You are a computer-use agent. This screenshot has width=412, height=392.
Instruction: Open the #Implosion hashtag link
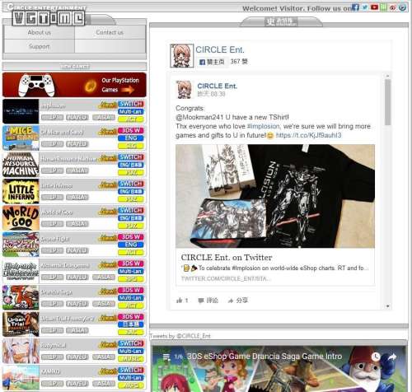click(x=264, y=126)
